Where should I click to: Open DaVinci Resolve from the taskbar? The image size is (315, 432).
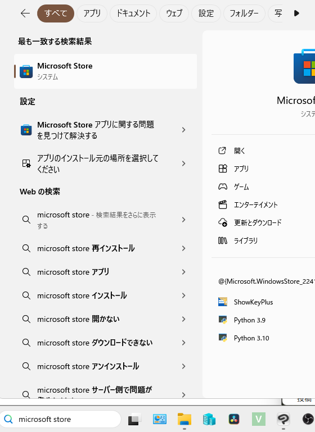(x=234, y=419)
